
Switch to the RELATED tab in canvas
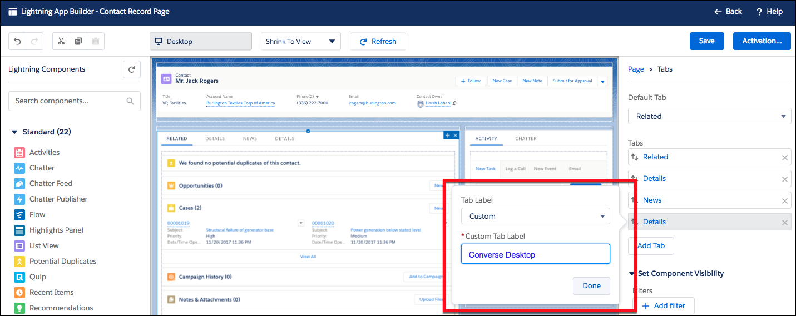177,138
